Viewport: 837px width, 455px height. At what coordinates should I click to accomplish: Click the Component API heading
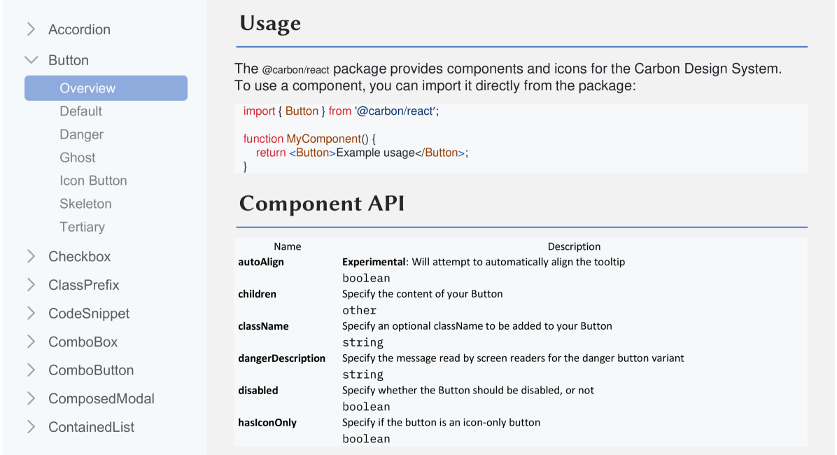click(321, 204)
